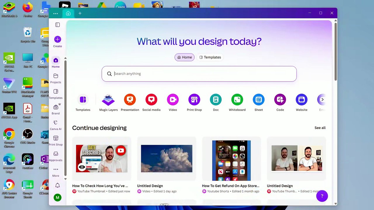
Task: Open Microsoft Edge desktop shortcut
Action: pyautogui.click(x=9, y=164)
